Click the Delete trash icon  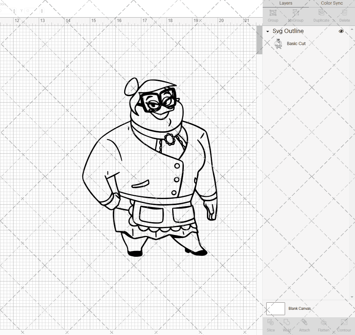(x=344, y=12)
